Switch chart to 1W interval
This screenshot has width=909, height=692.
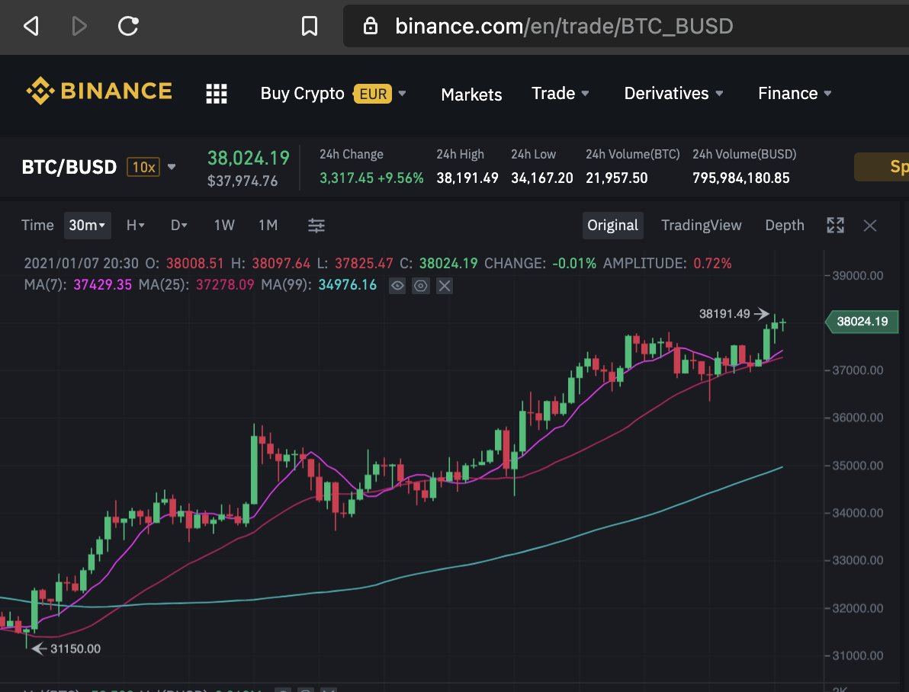[x=223, y=225]
